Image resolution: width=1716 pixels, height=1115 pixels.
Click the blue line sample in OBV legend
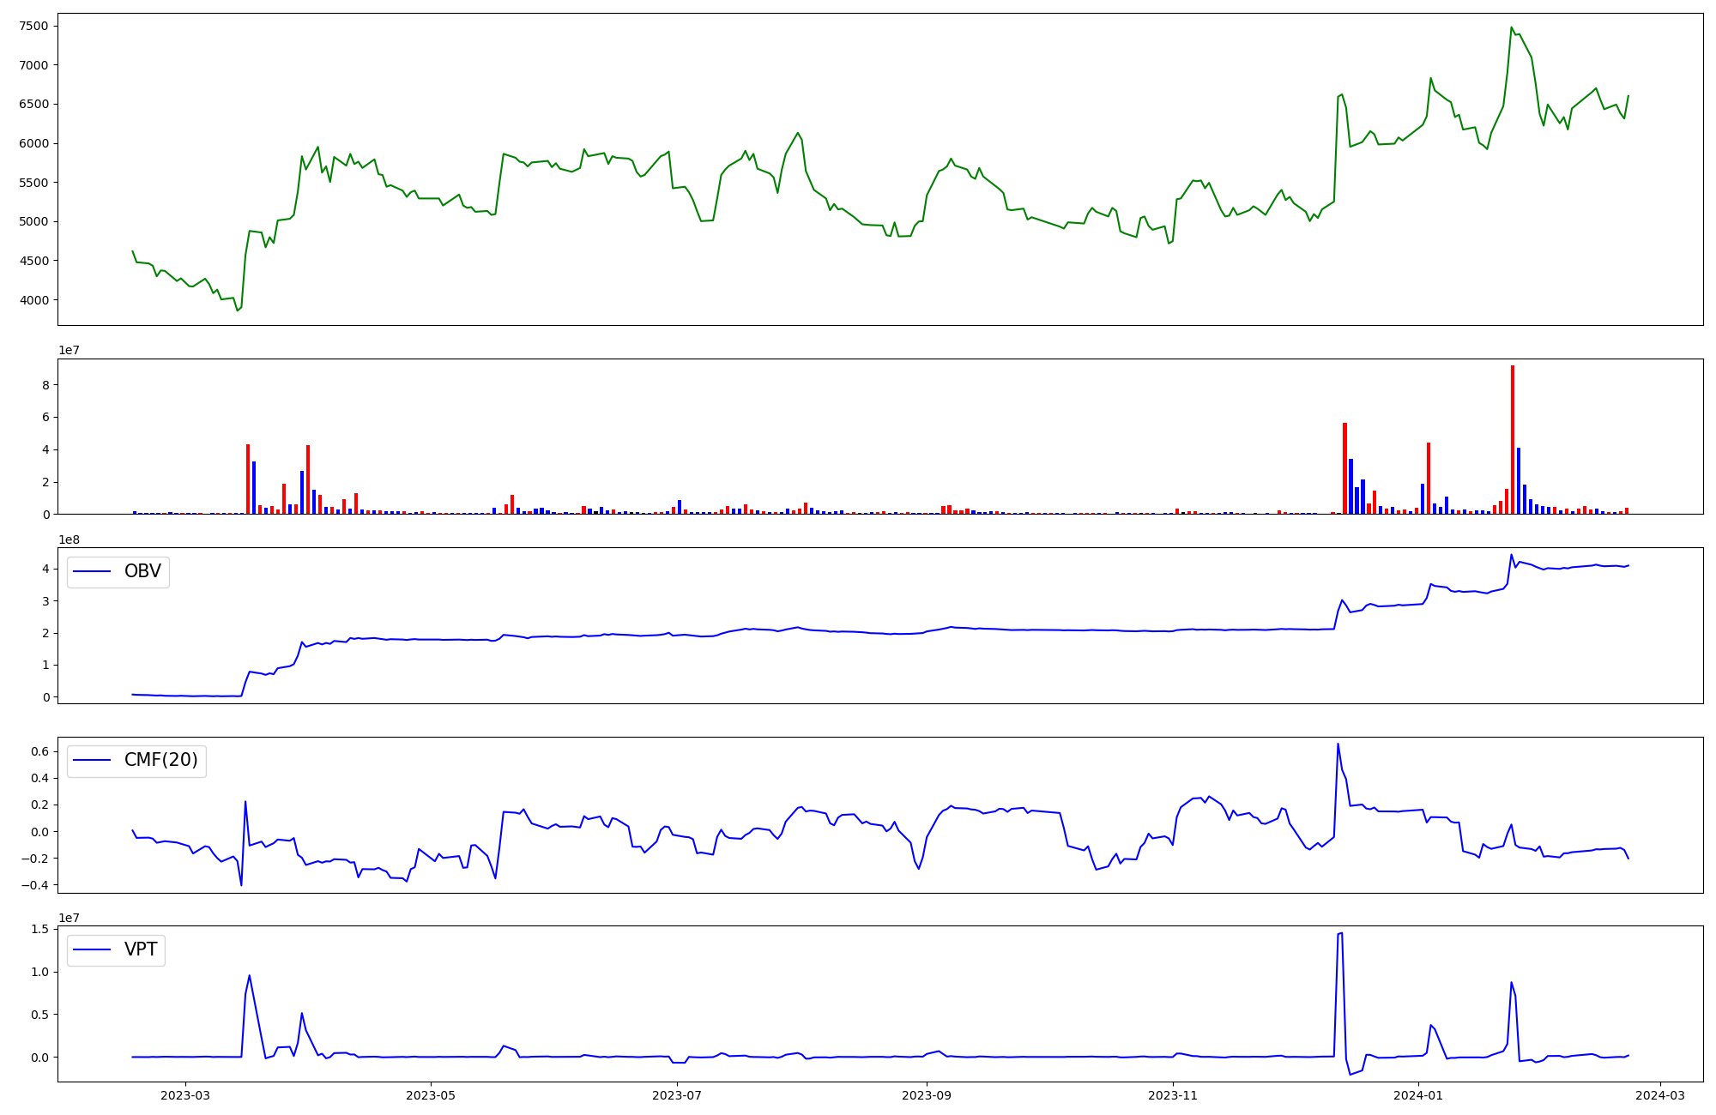click(x=93, y=571)
